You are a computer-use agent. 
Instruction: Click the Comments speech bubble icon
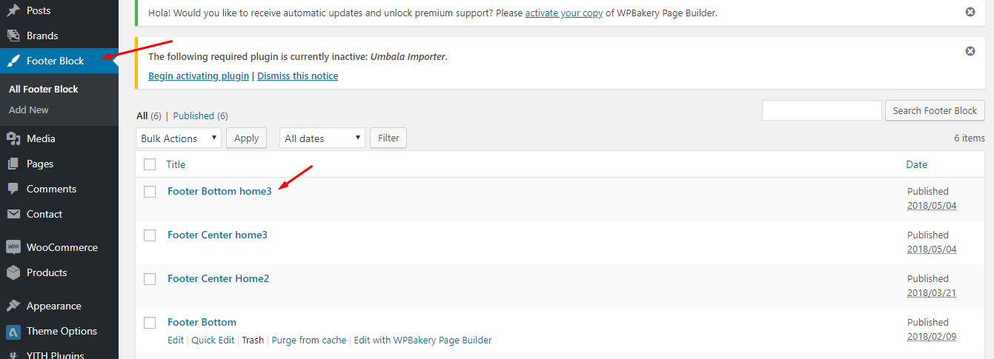coord(13,189)
